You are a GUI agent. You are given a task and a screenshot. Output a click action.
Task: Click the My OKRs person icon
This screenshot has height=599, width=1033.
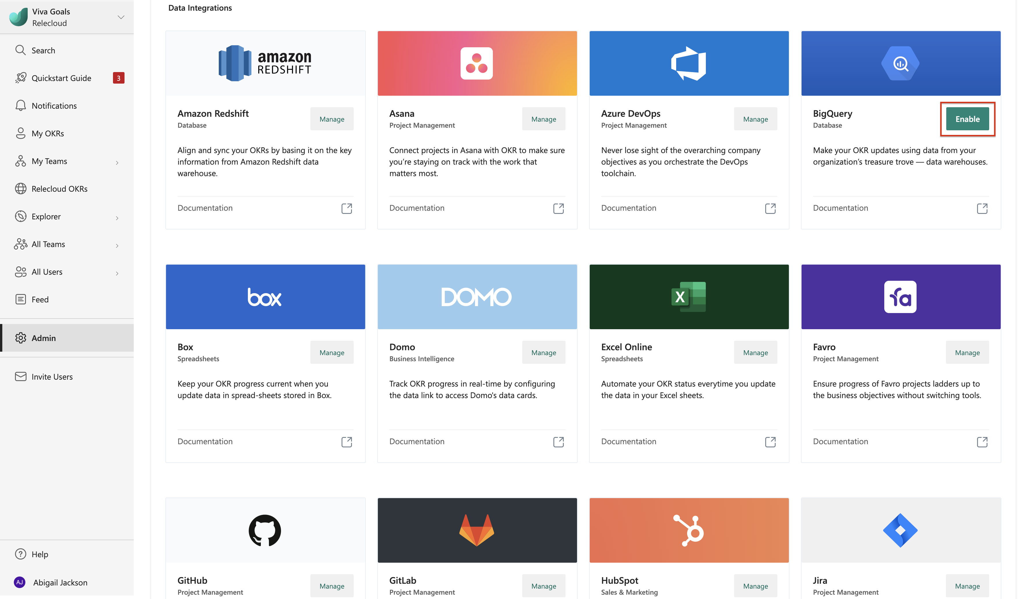(x=20, y=133)
